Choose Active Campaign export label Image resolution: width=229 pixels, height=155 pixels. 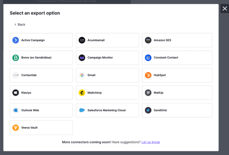point(33,40)
